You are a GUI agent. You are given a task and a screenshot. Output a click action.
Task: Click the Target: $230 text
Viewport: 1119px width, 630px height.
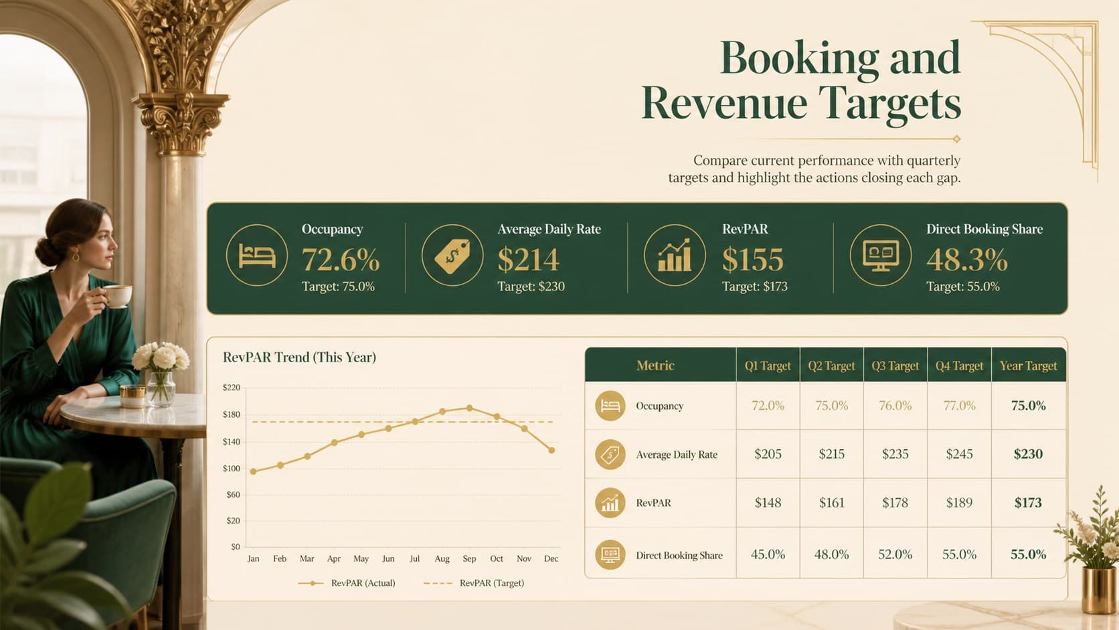[x=531, y=287]
